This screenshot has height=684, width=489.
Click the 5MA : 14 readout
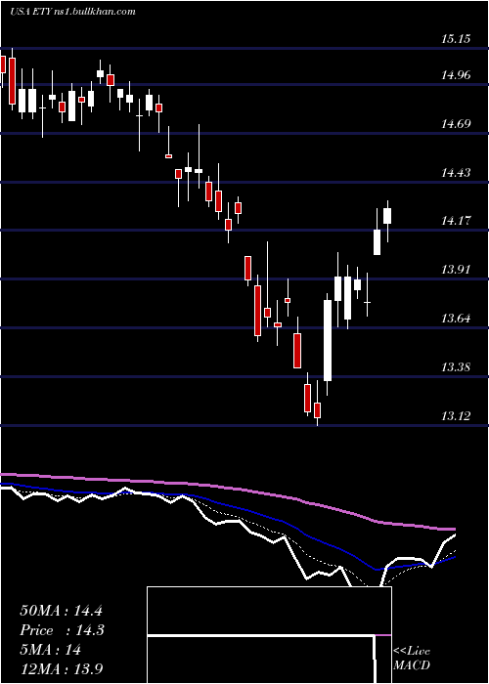point(51,650)
